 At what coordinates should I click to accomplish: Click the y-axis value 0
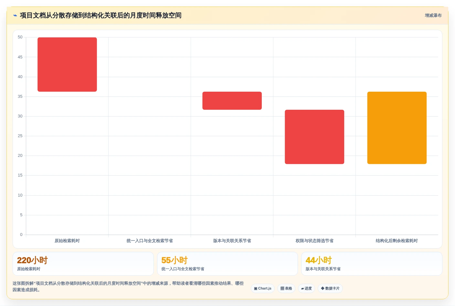click(21, 235)
